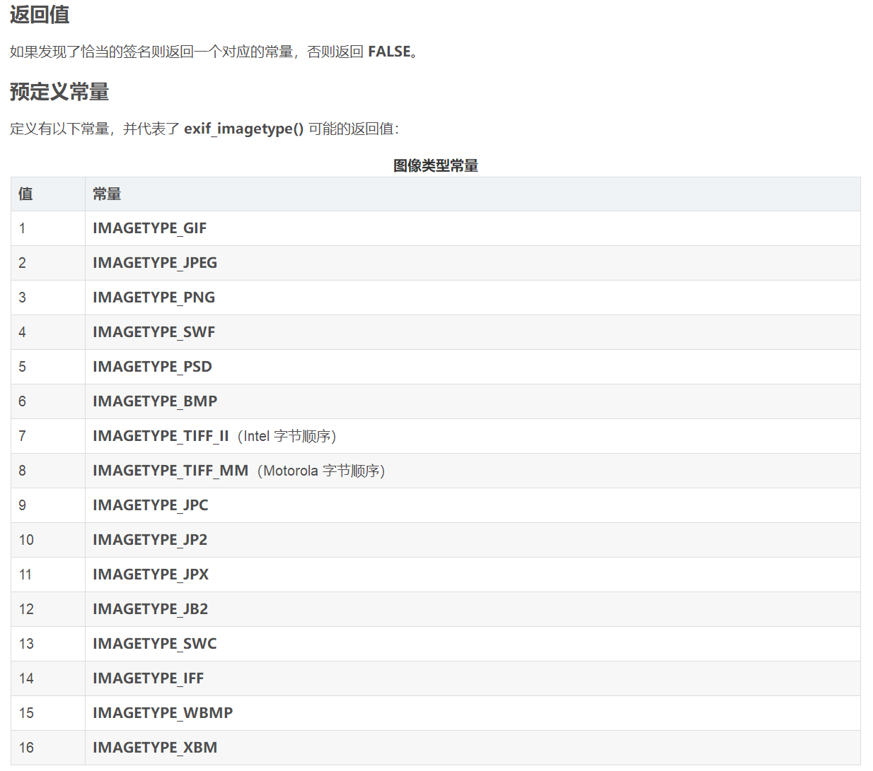Image resolution: width=873 pixels, height=771 pixels.
Task: Click value 14 in the IFF row
Action: (x=26, y=678)
